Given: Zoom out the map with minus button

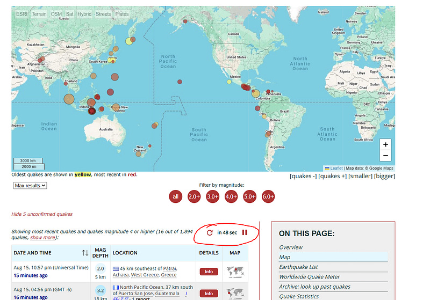Looking at the screenshot, I should tap(385, 156).
